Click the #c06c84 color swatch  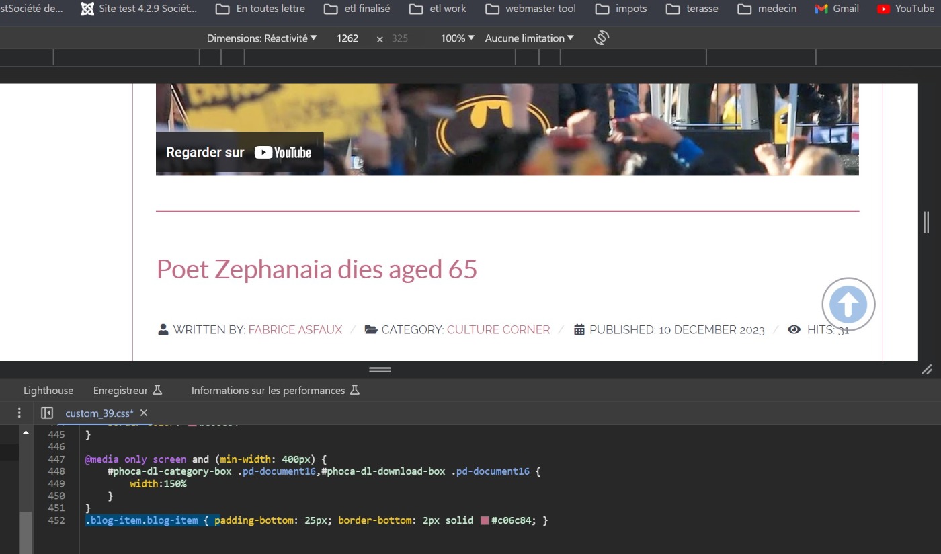point(485,520)
